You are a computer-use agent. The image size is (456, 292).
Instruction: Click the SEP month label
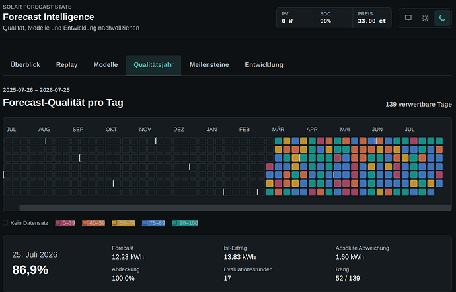[x=78, y=129]
